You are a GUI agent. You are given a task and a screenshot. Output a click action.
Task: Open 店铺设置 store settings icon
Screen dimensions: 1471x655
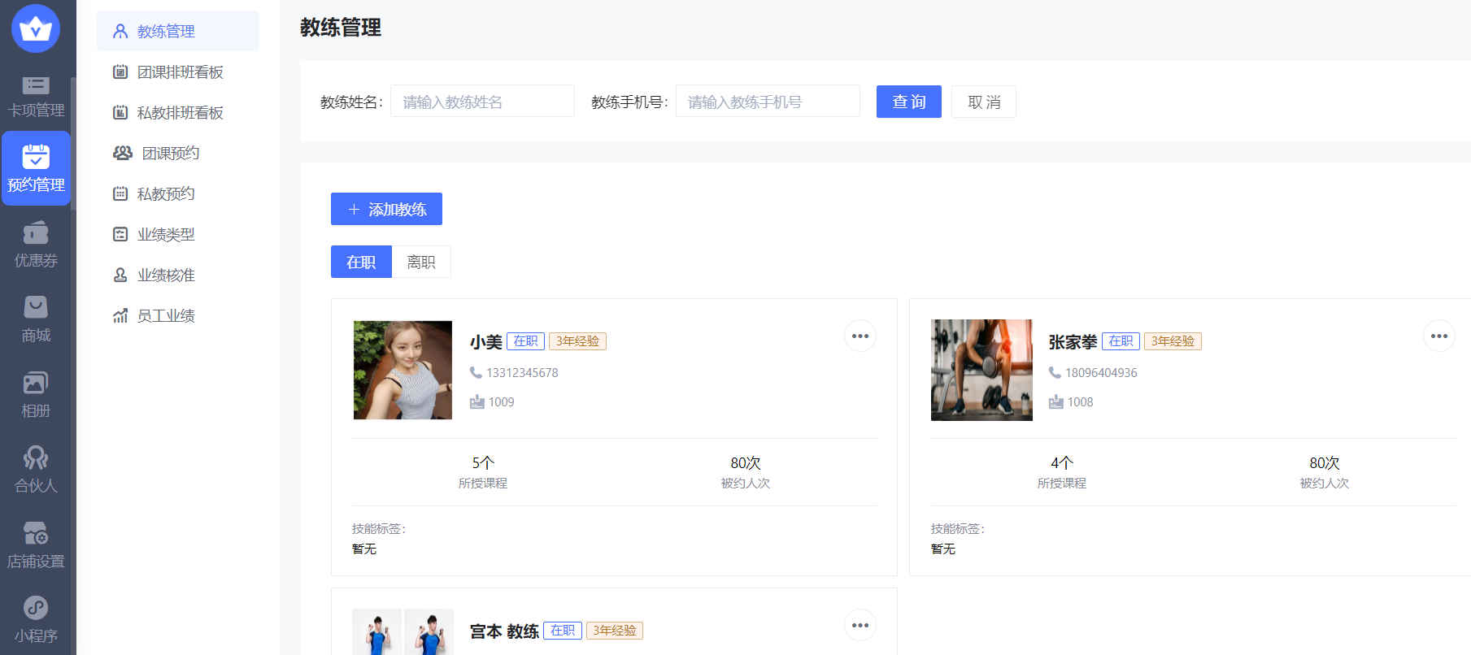pyautogui.click(x=36, y=533)
